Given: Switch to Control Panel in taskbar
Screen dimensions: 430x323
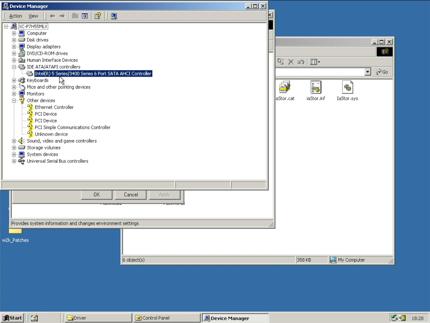Looking at the screenshot, I should point(167,318).
